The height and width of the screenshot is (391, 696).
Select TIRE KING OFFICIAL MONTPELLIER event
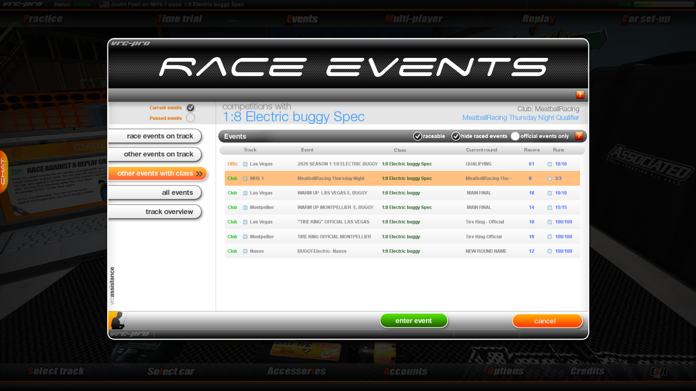[402, 237]
